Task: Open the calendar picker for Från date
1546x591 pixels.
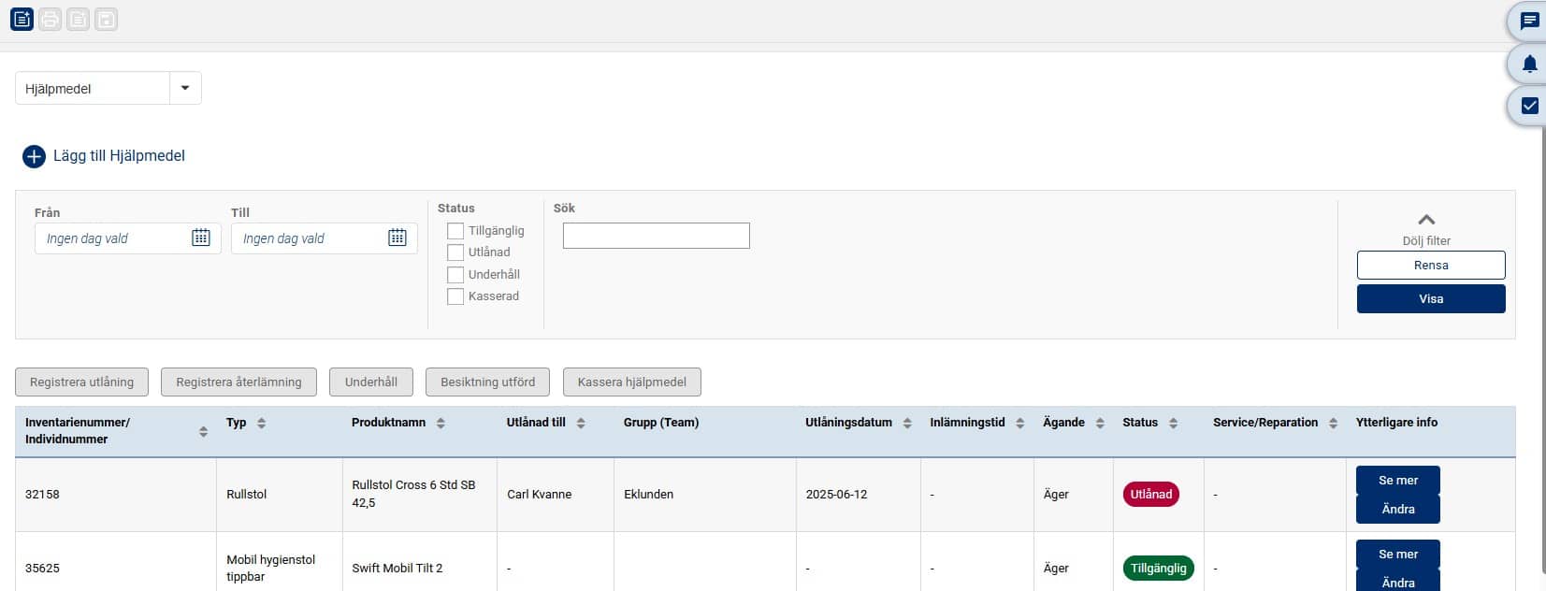Action: click(201, 238)
